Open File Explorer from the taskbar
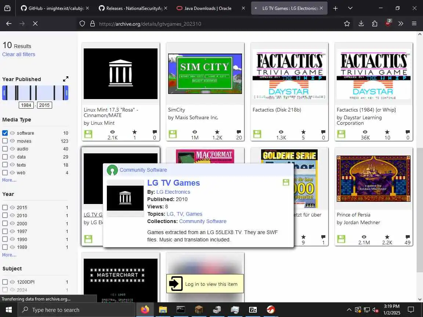The height and width of the screenshot is (317, 423). tap(163, 310)
